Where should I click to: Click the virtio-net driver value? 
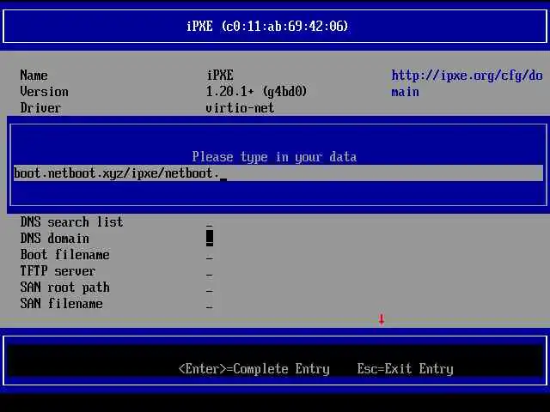tap(240, 108)
